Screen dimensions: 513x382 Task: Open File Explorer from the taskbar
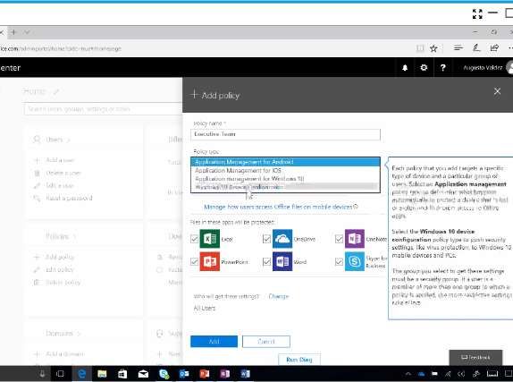tap(102, 373)
